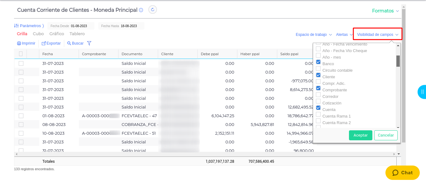Screen dimensions: 426x183
Task: Click the Buscar magnifier icon
Action: coord(69,43)
